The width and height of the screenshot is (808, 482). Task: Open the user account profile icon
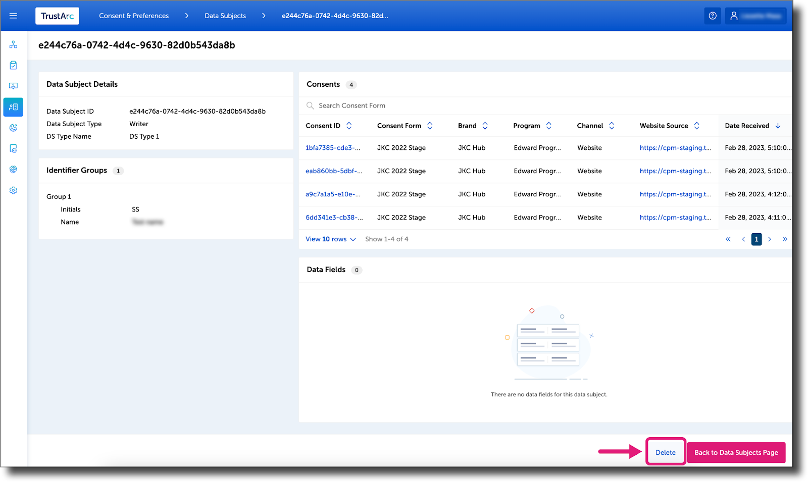[x=735, y=16]
